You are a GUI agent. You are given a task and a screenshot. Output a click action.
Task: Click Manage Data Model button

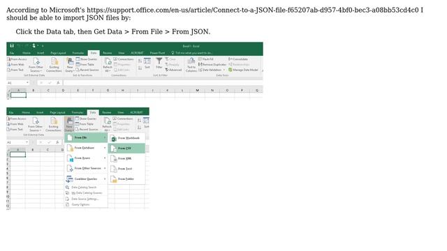[243, 70]
